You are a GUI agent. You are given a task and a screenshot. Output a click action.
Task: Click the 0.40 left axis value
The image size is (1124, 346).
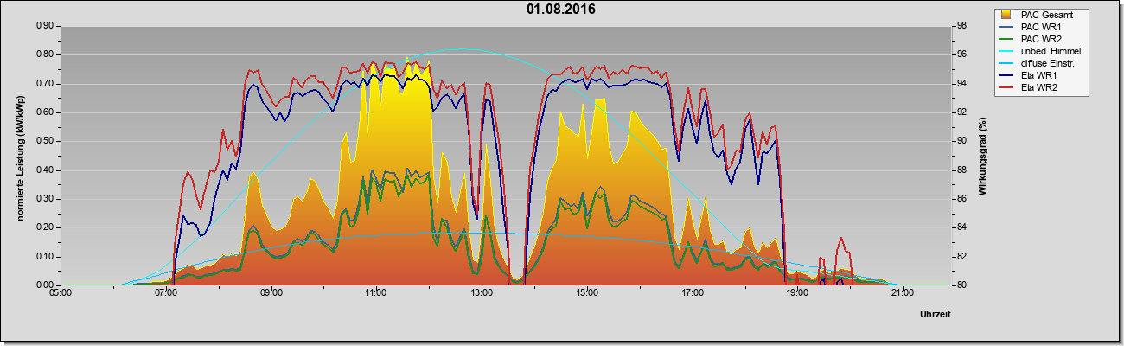click(x=45, y=170)
